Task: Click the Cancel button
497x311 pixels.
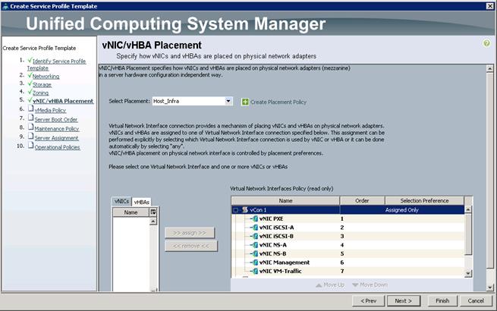Action: [476, 301]
